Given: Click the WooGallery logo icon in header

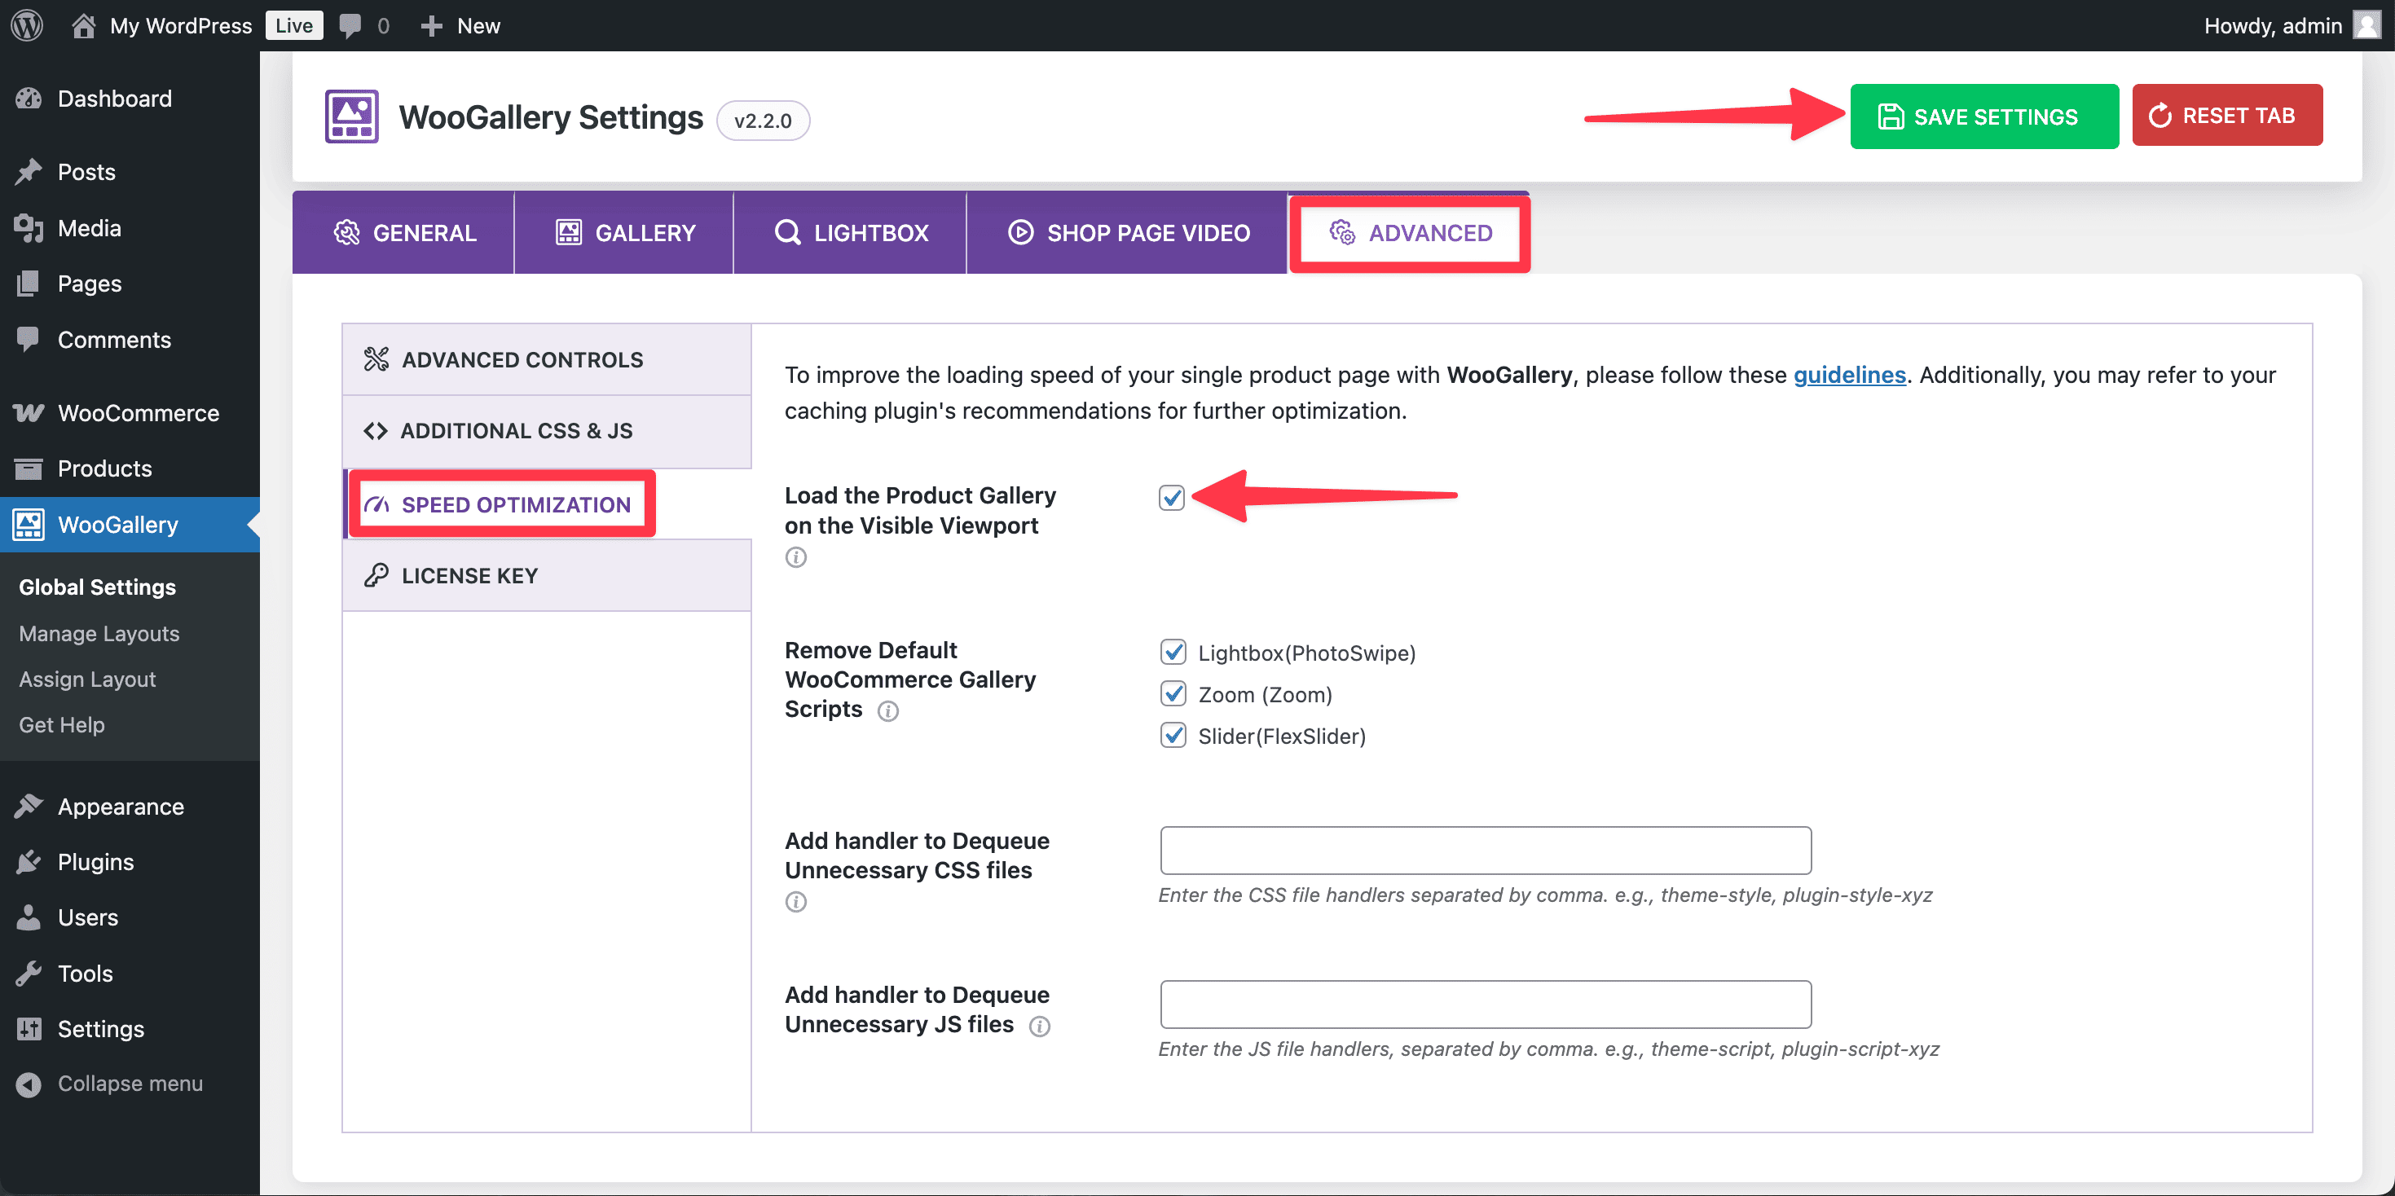Looking at the screenshot, I should (351, 117).
